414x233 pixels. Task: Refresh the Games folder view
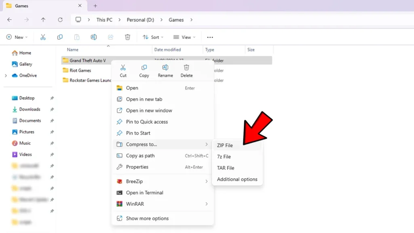coord(60,19)
